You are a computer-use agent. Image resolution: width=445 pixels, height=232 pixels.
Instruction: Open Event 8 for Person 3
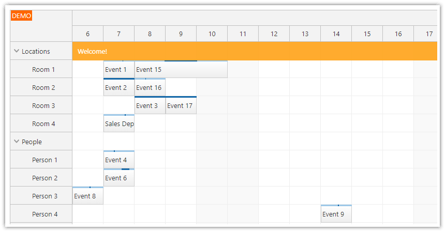coord(87,196)
